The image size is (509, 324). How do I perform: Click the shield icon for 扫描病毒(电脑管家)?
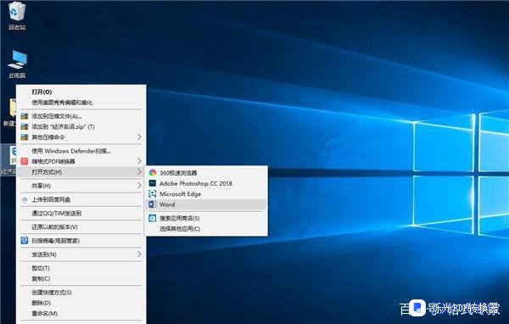[x=25, y=241]
